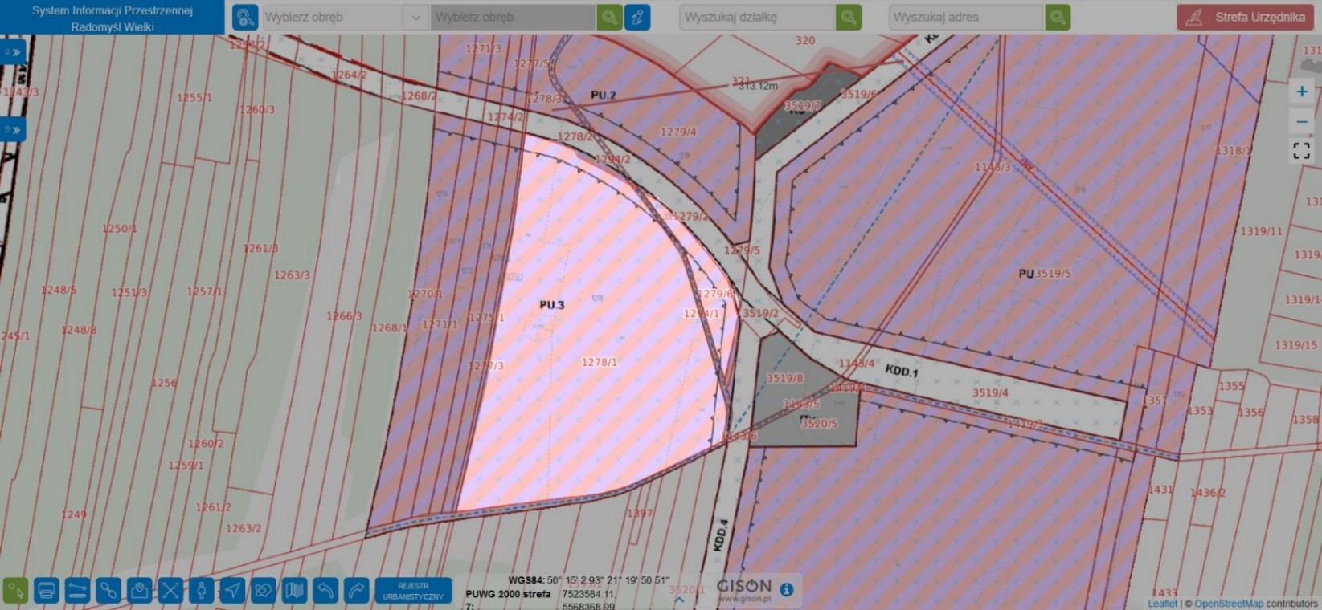Open the Leaflet attribution link
This screenshot has height=610, width=1322.
click(x=1162, y=604)
